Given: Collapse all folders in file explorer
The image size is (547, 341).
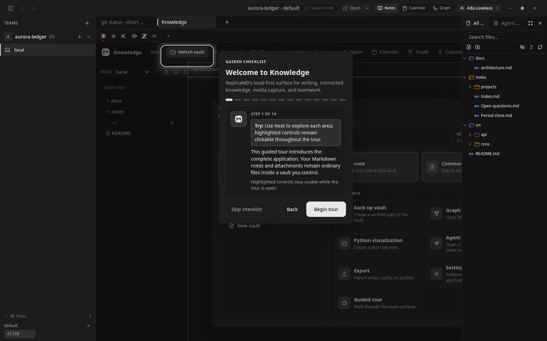Looking at the screenshot, I should [x=531, y=47].
